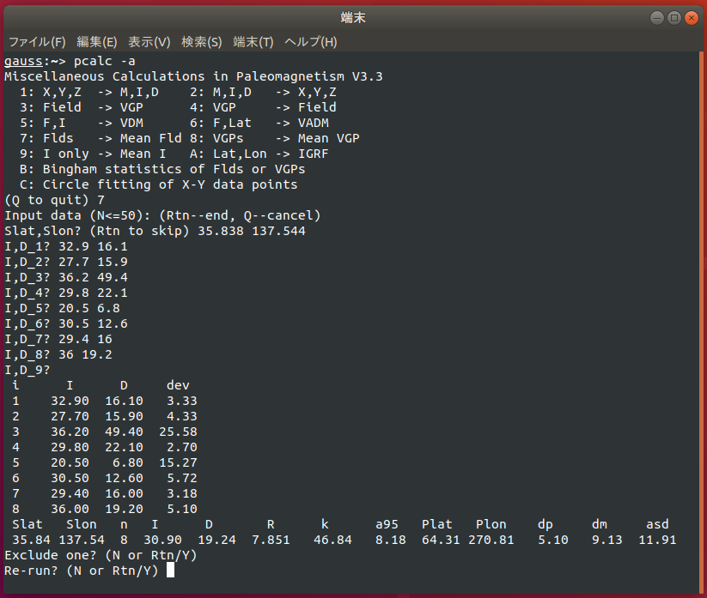
Task: Click a95 value 8.18
Action: (x=391, y=540)
